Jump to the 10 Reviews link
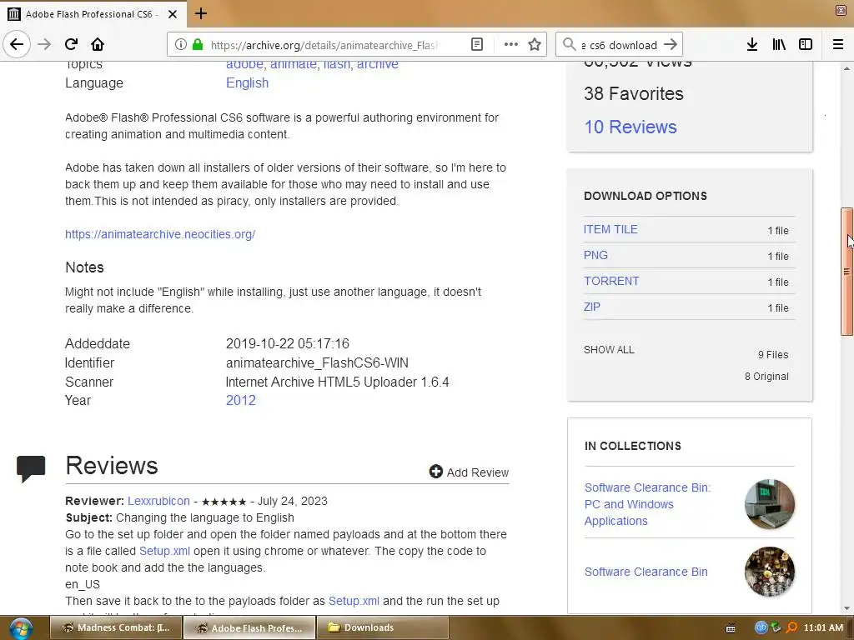Viewport: 854px width, 640px height. click(x=630, y=127)
